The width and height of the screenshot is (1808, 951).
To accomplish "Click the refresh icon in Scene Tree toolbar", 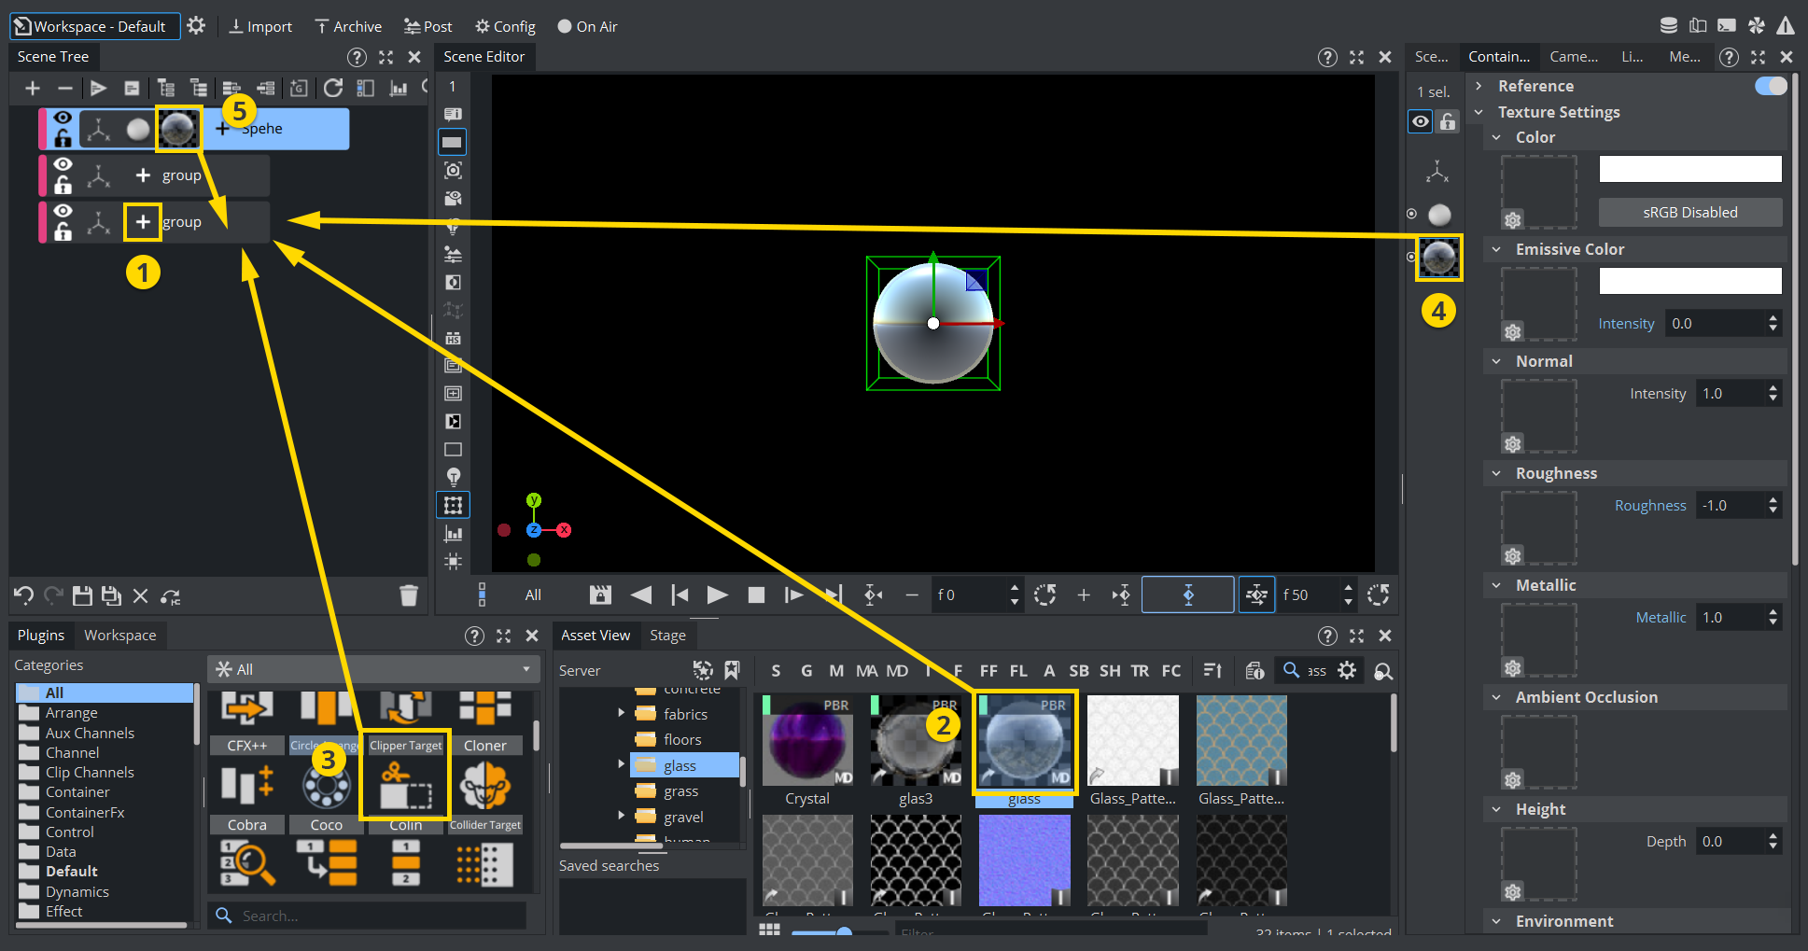I will pyautogui.click(x=333, y=88).
